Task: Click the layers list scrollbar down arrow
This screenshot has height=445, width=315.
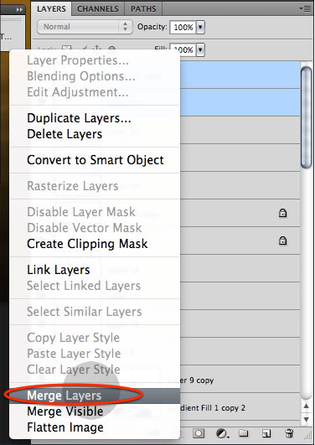Action: coord(306,420)
